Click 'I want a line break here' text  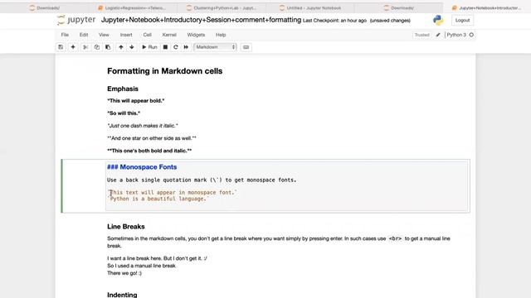tap(157, 258)
